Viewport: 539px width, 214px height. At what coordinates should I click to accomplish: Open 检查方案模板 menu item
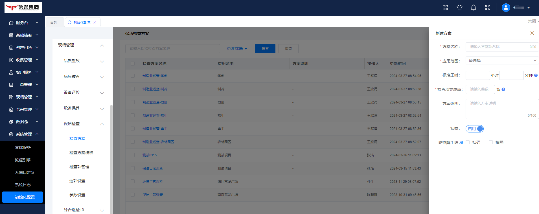(x=81, y=153)
